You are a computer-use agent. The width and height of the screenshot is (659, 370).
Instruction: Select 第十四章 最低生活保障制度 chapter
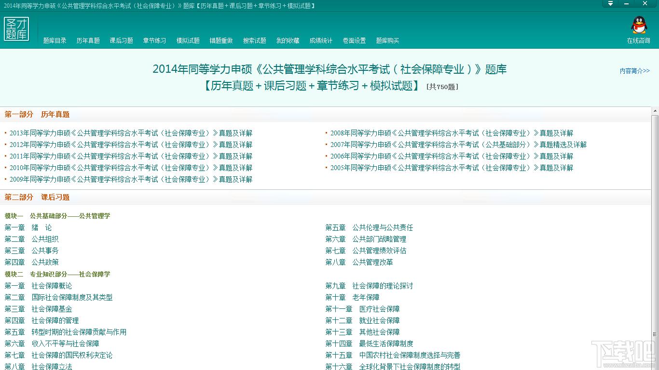370,344
